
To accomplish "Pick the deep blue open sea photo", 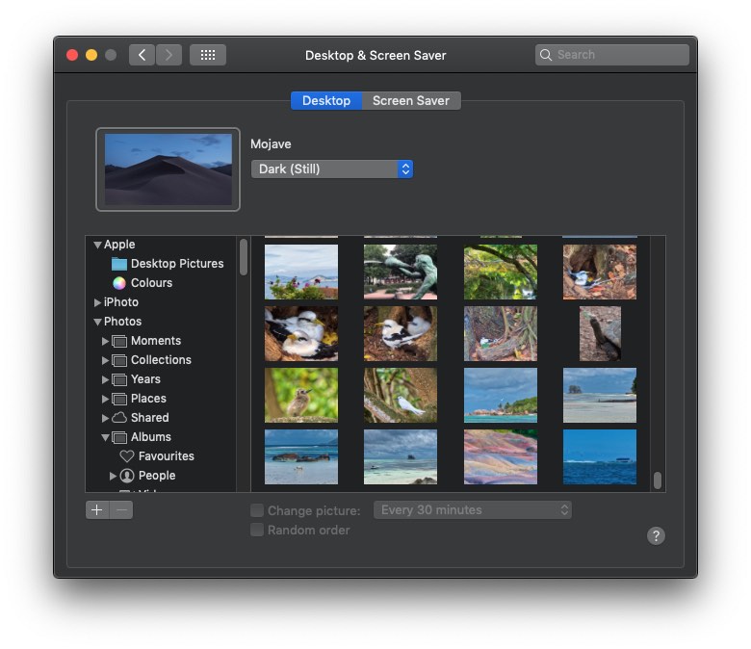I will click(600, 457).
